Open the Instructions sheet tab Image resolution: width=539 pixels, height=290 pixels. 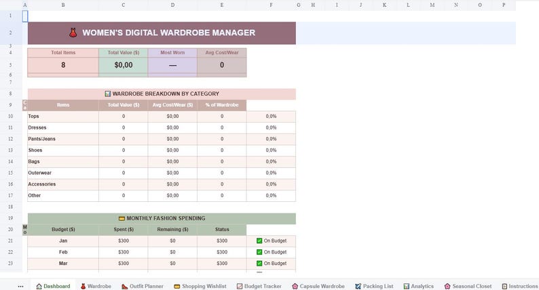pyautogui.click(x=520, y=286)
